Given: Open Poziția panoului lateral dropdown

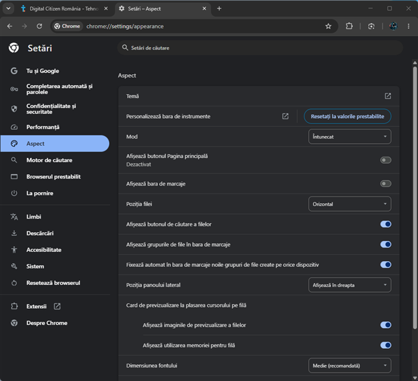Looking at the screenshot, I should [350, 285].
